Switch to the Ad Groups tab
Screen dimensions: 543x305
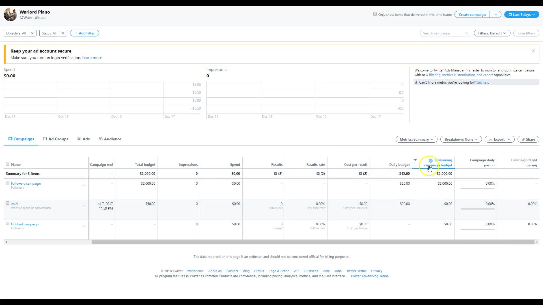(x=56, y=139)
